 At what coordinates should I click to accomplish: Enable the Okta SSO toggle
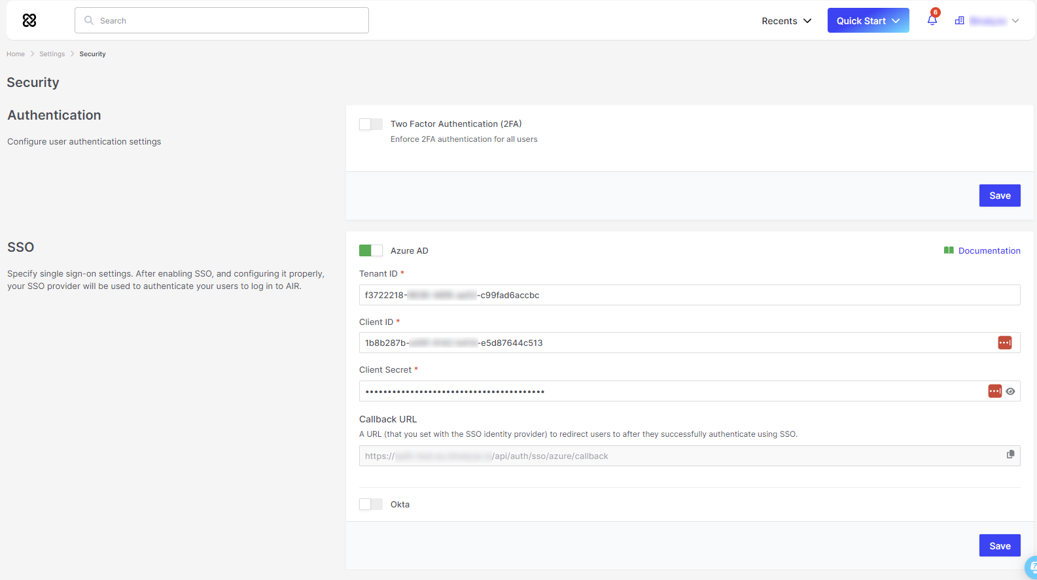tap(370, 504)
